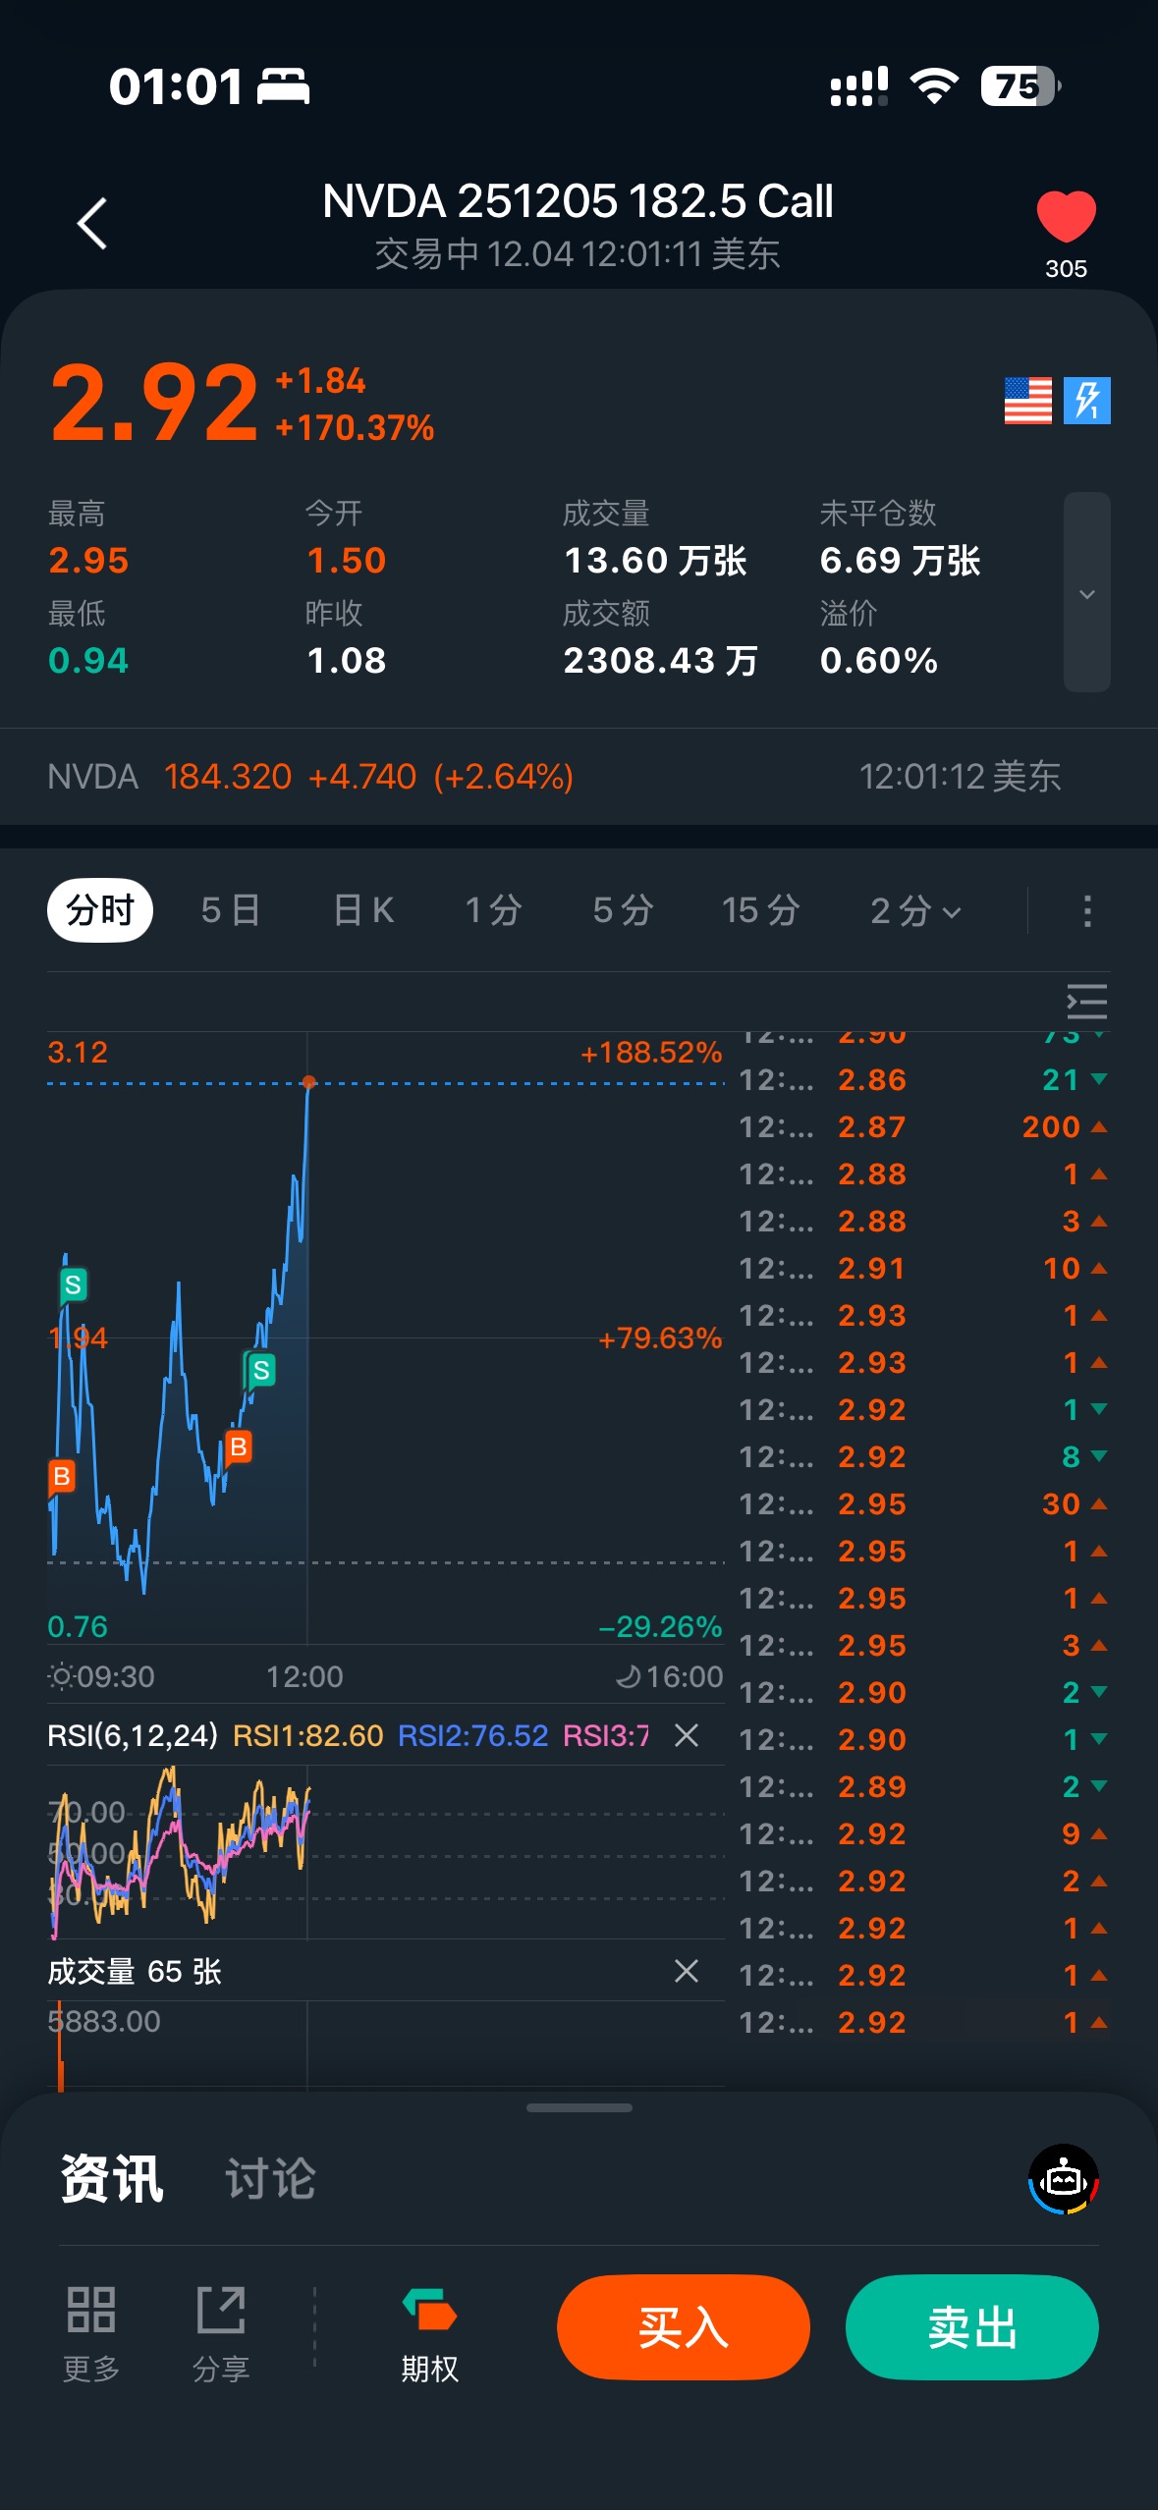Close the 成交量 volume indicator panel
Viewport: 1158px width, 2510px height.
tap(687, 1971)
